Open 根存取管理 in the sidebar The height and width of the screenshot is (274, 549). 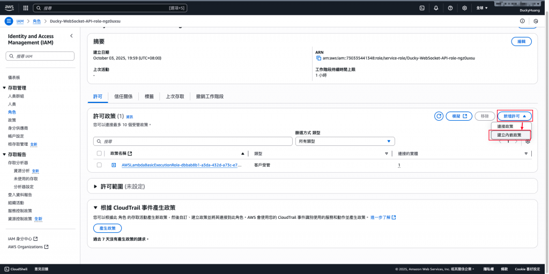click(18, 144)
